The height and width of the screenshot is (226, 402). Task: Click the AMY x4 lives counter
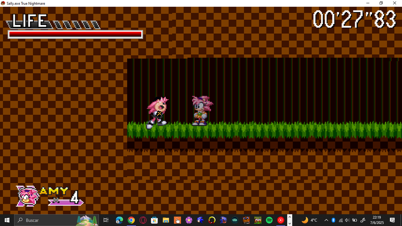tap(62, 197)
